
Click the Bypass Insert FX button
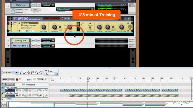(36, 10)
